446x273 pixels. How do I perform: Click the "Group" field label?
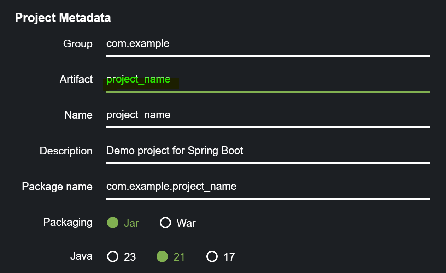click(78, 44)
